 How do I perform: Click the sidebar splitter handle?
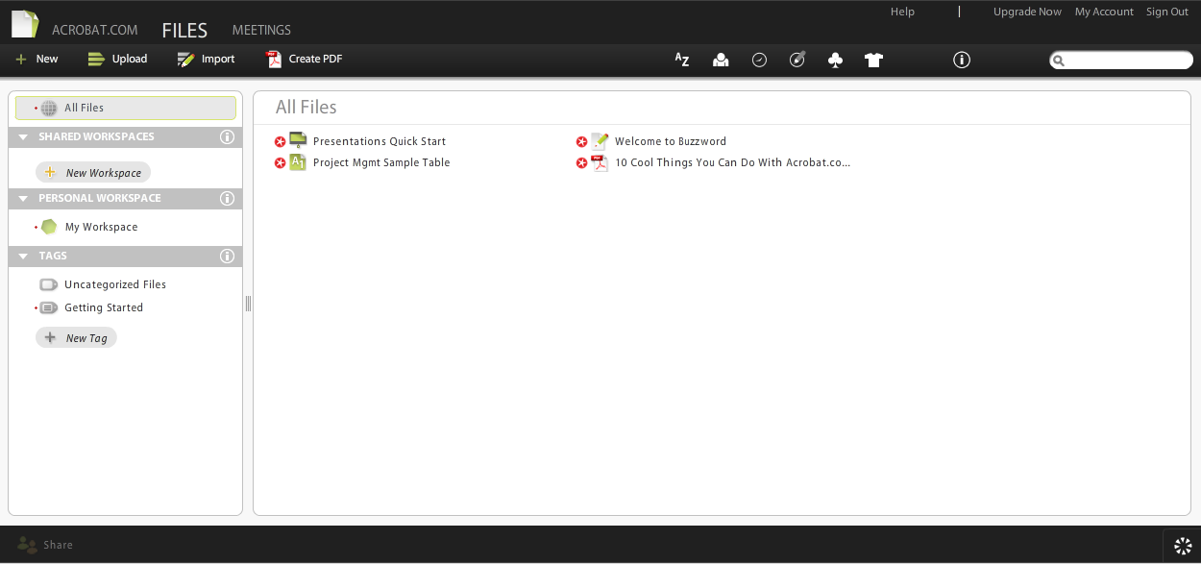point(248,304)
